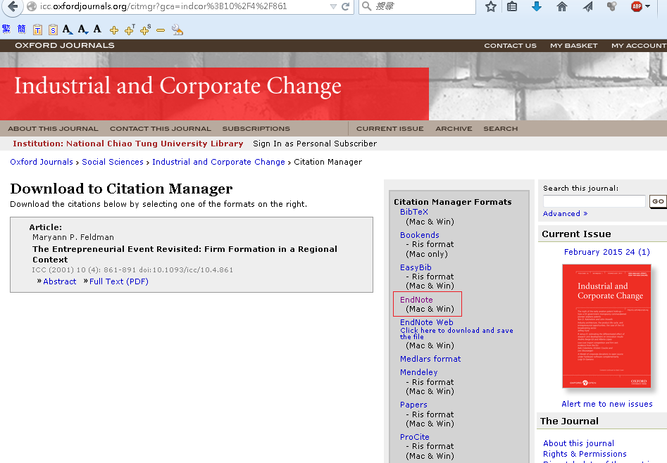
Task: Open Industrial and Corporate Change breadcrumb link
Action: (218, 162)
